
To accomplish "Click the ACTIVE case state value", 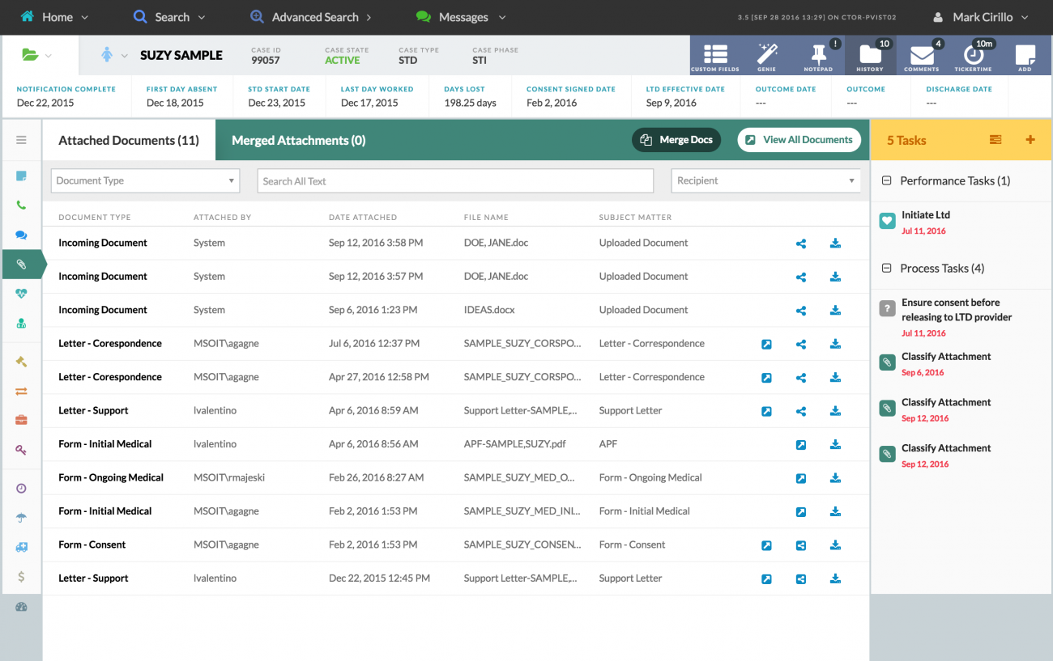I will point(343,61).
